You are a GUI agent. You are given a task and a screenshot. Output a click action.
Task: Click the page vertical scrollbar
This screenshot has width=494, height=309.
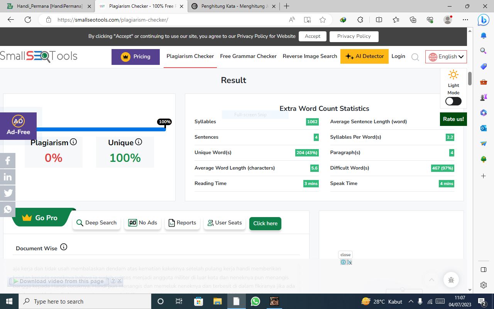pyautogui.click(x=470, y=79)
